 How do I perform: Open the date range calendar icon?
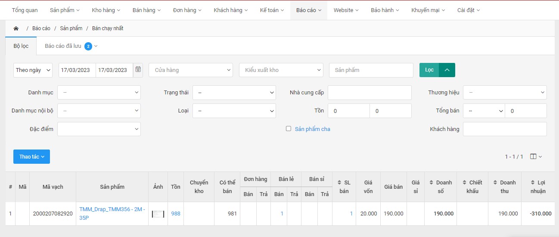(x=138, y=70)
